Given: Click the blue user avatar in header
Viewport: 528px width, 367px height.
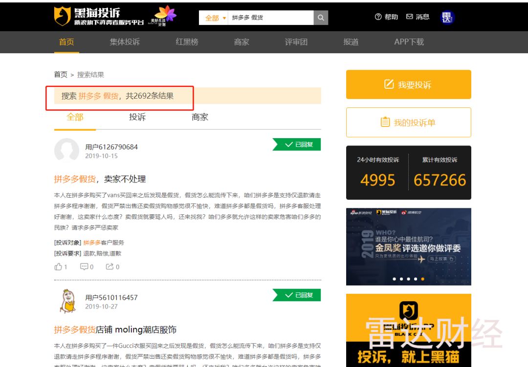Looking at the screenshot, I should (447, 18).
